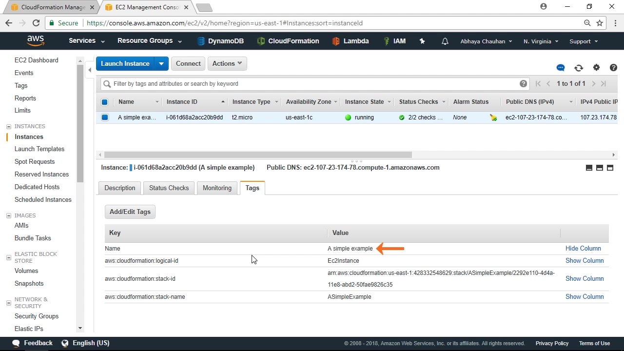Switch to the Monitoring tab

(217, 188)
